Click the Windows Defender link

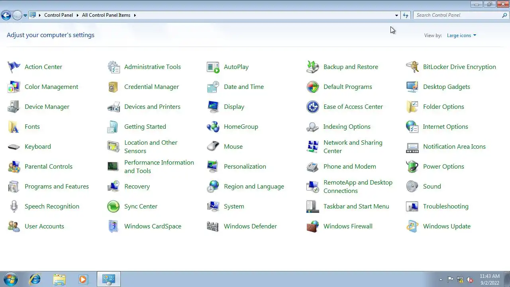(250, 226)
